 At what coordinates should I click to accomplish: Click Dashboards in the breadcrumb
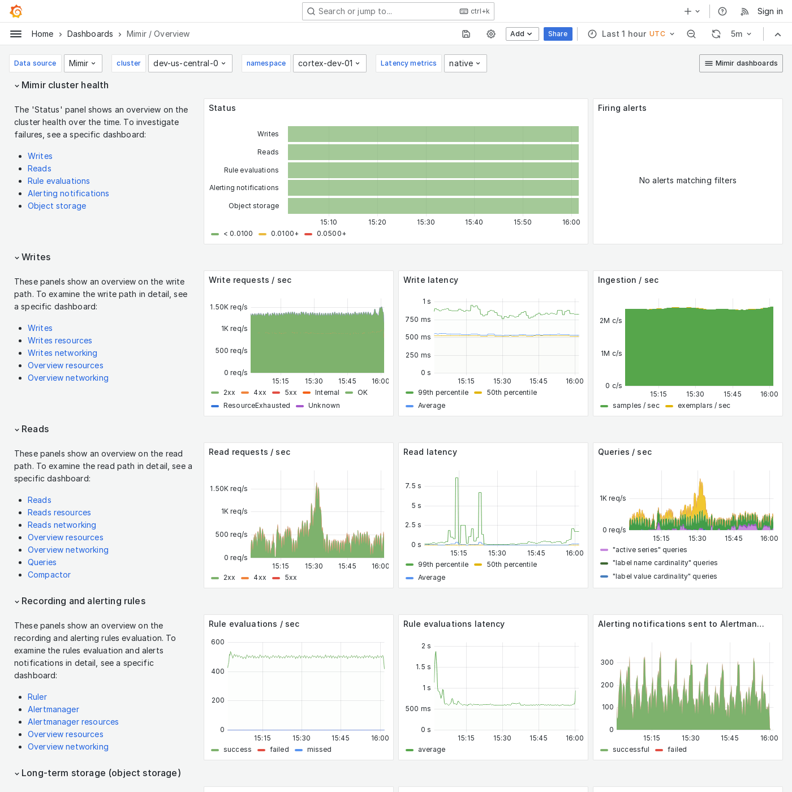point(90,34)
